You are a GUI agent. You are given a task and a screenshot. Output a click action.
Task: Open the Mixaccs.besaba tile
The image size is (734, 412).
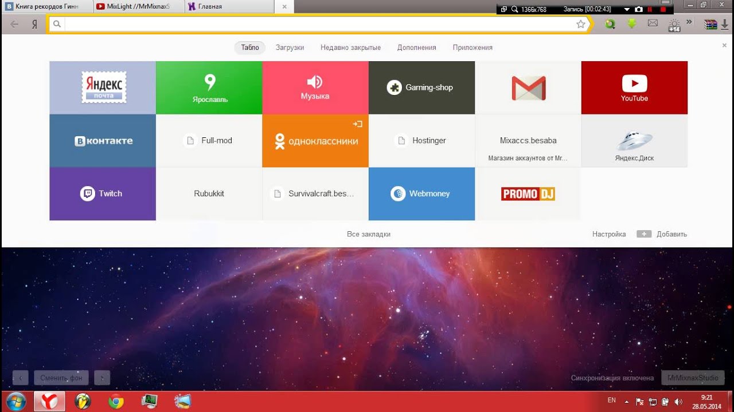(528, 141)
